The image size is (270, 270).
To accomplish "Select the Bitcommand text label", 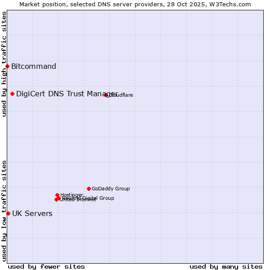I will tap(34, 67).
